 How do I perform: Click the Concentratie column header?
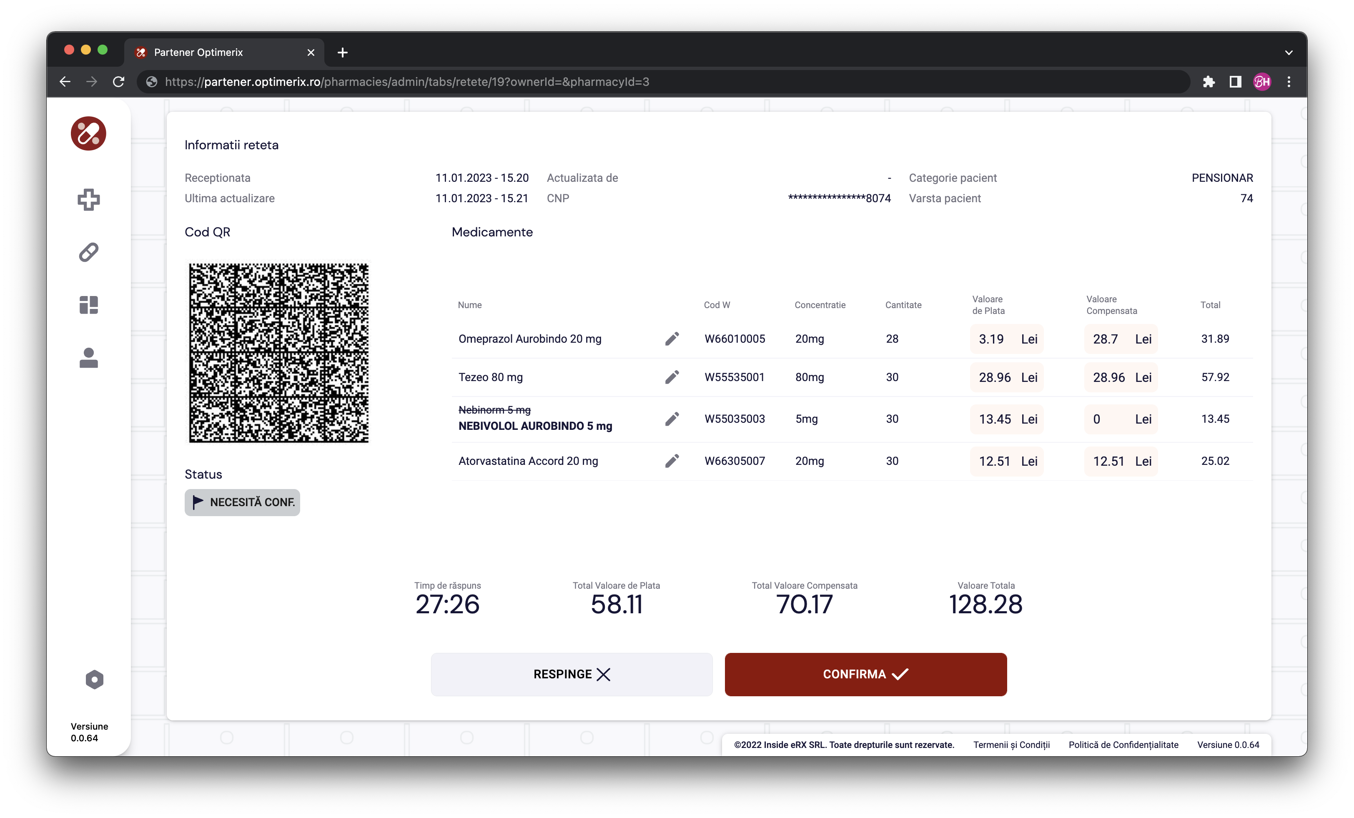pos(820,304)
